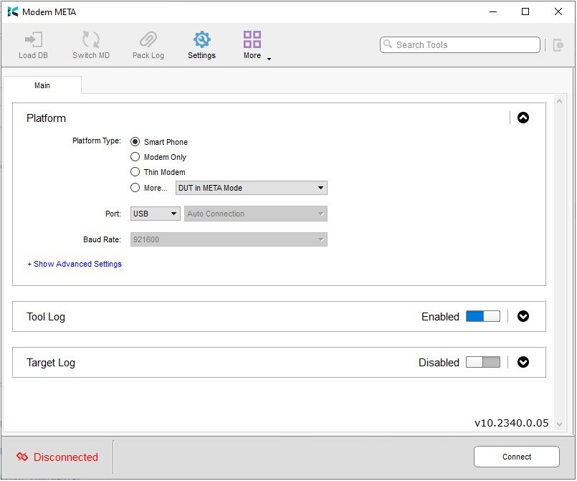Click the Switch MD toolbar icon
This screenshot has height=481, width=577.
click(91, 39)
